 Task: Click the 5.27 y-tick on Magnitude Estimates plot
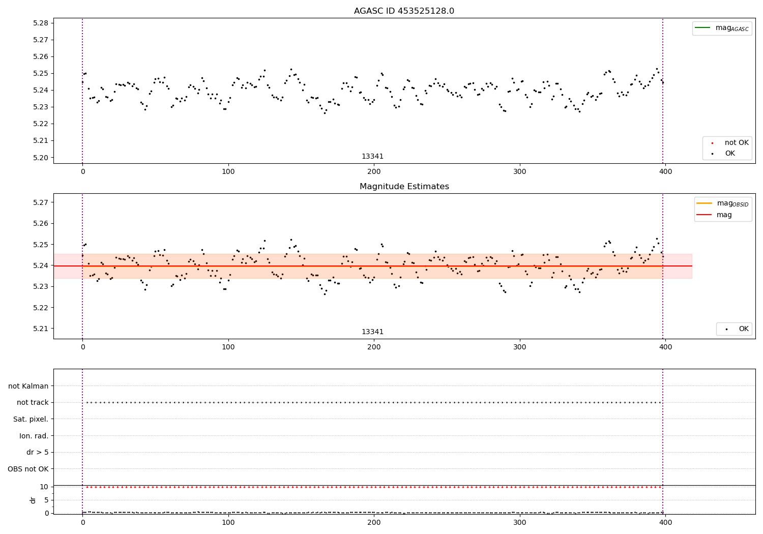click(x=40, y=202)
